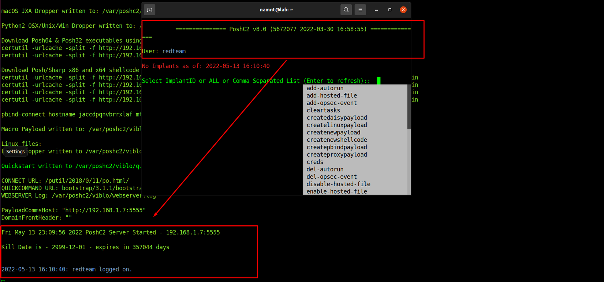604x282 pixels.
Task: Click the Settings tooltip label
Action: [15, 152]
